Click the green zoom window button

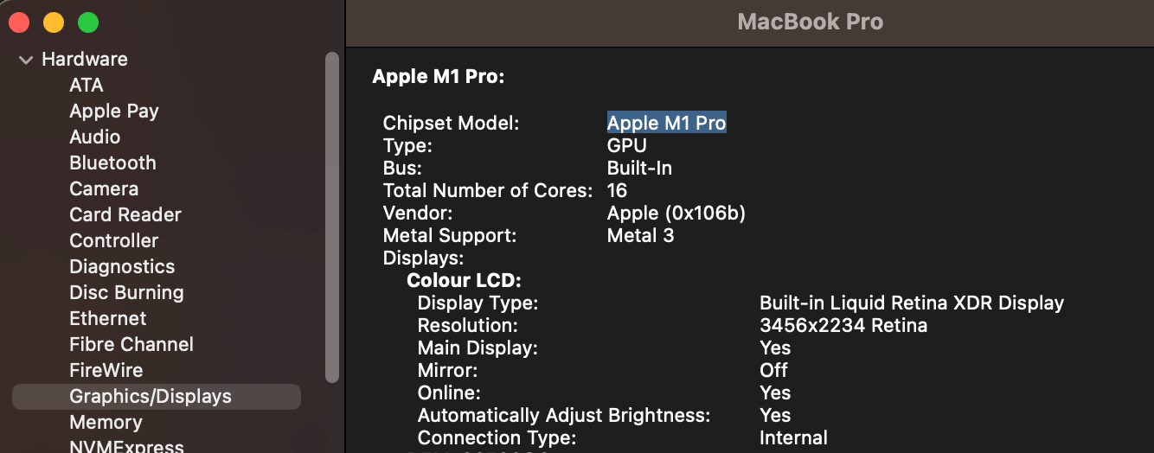[88, 22]
